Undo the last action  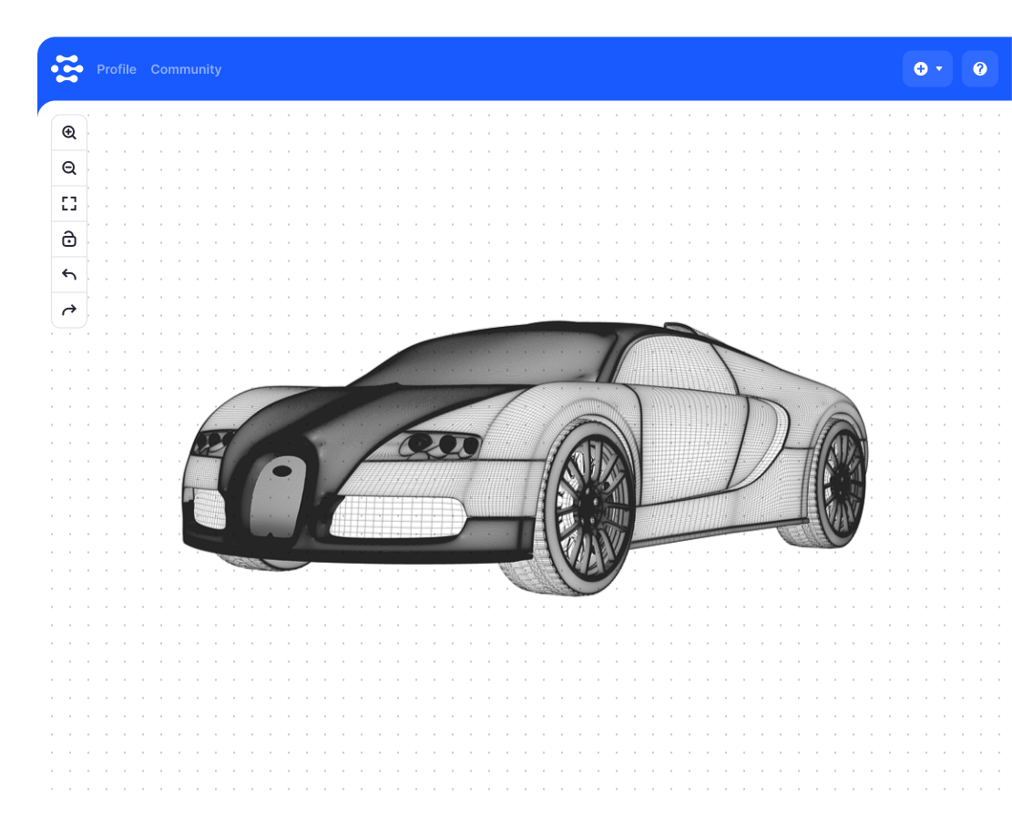(x=69, y=275)
